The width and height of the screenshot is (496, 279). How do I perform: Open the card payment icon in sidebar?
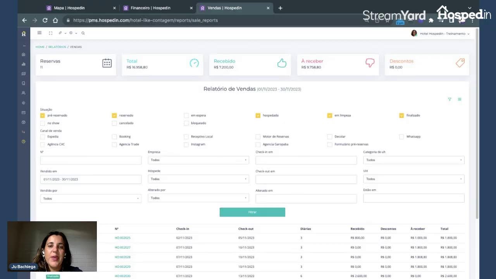(24, 112)
